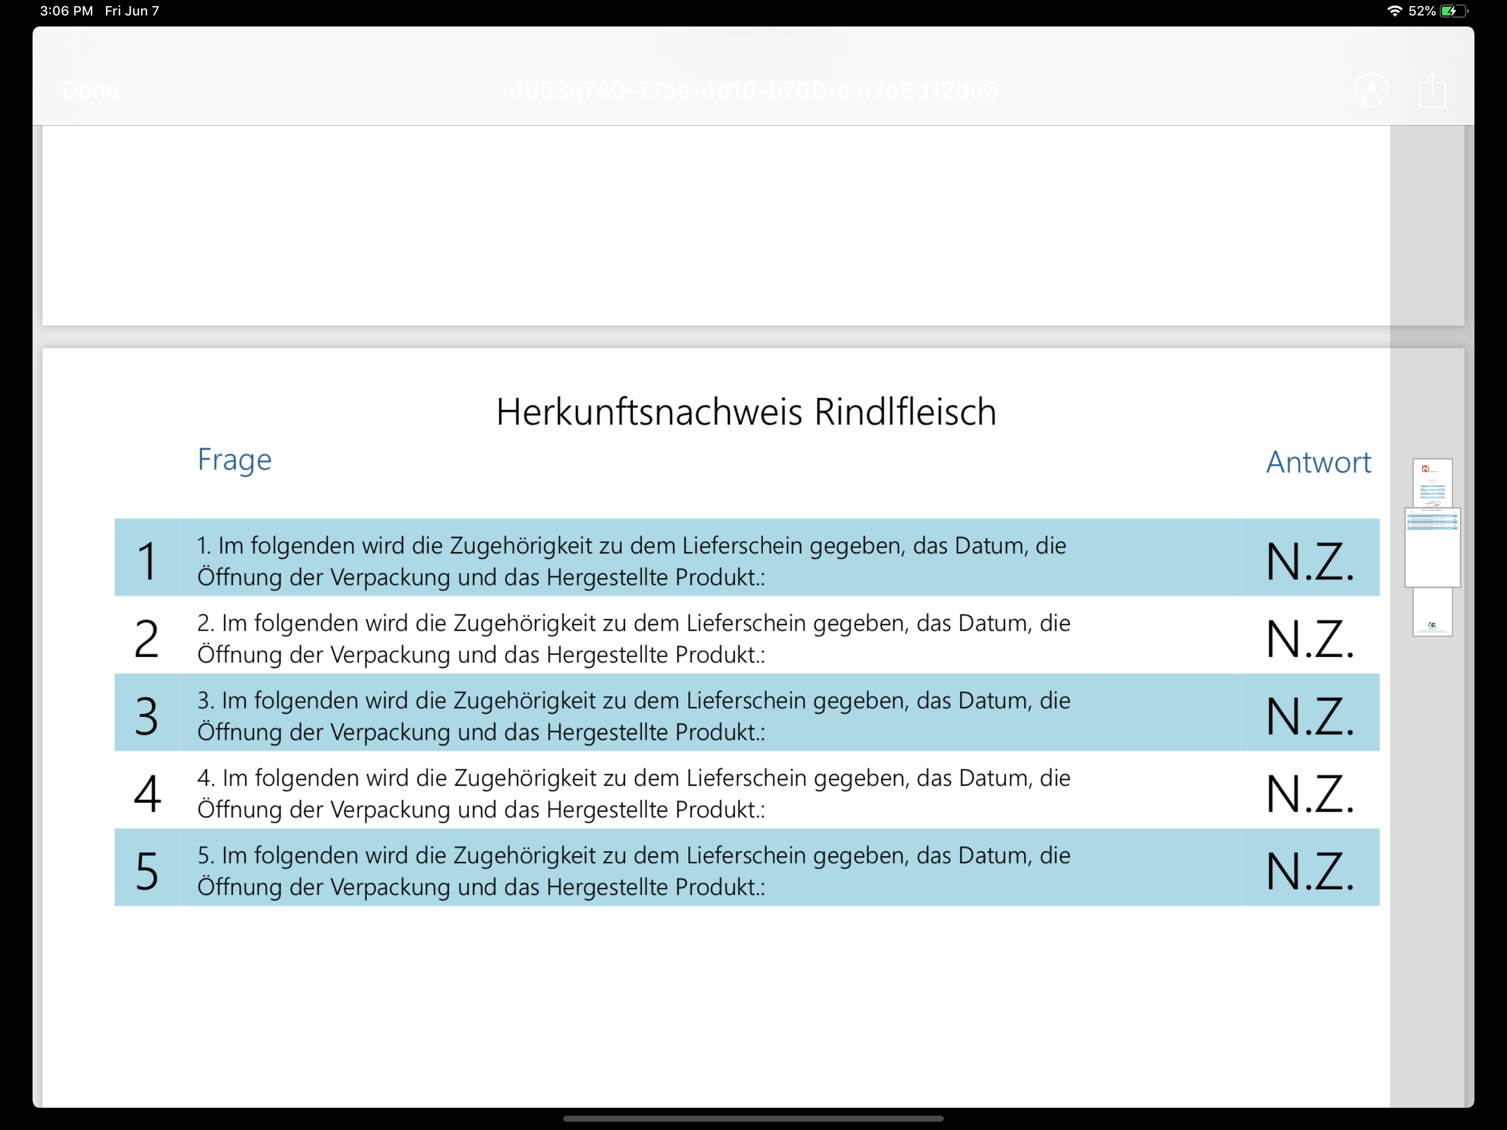Click the N.Z. answer in row 1

pyautogui.click(x=1310, y=562)
